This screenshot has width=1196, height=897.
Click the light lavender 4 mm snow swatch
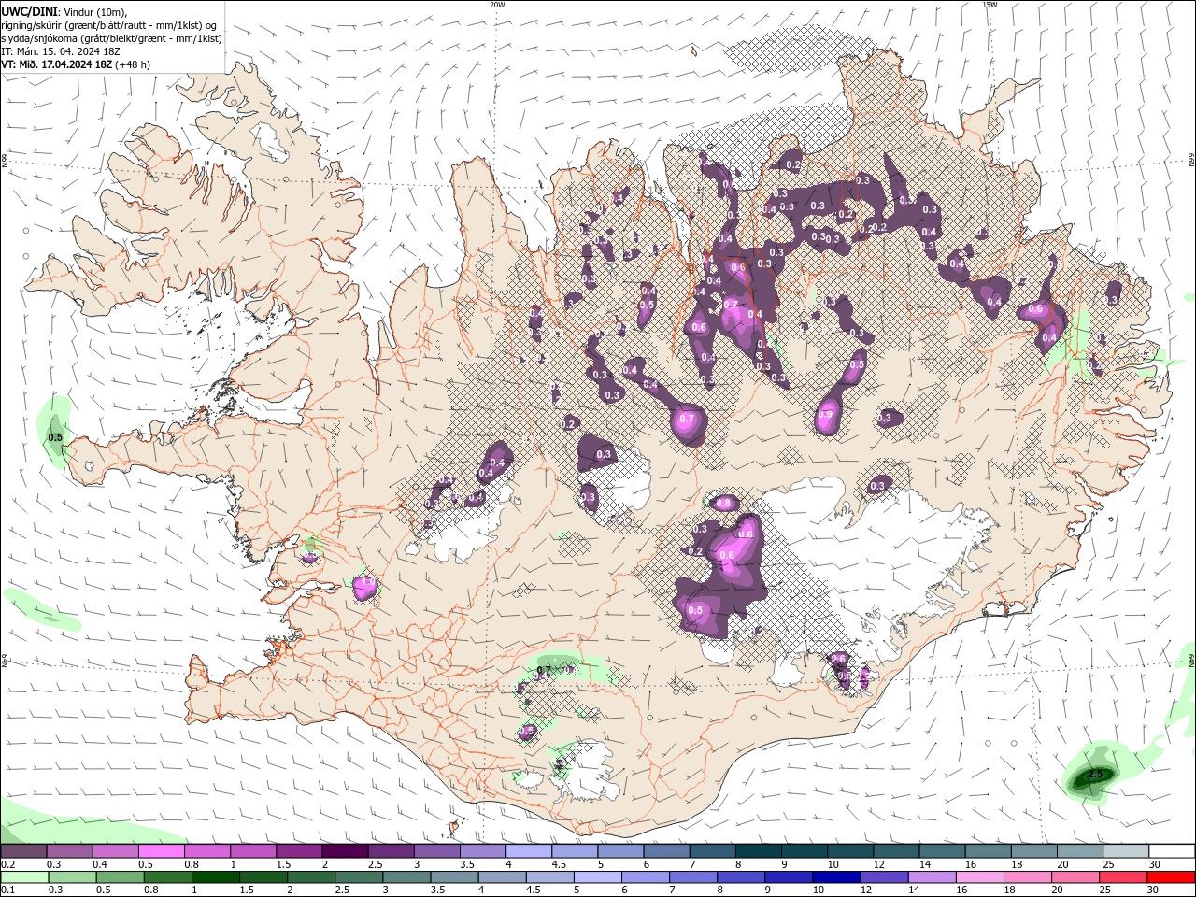[x=529, y=851]
